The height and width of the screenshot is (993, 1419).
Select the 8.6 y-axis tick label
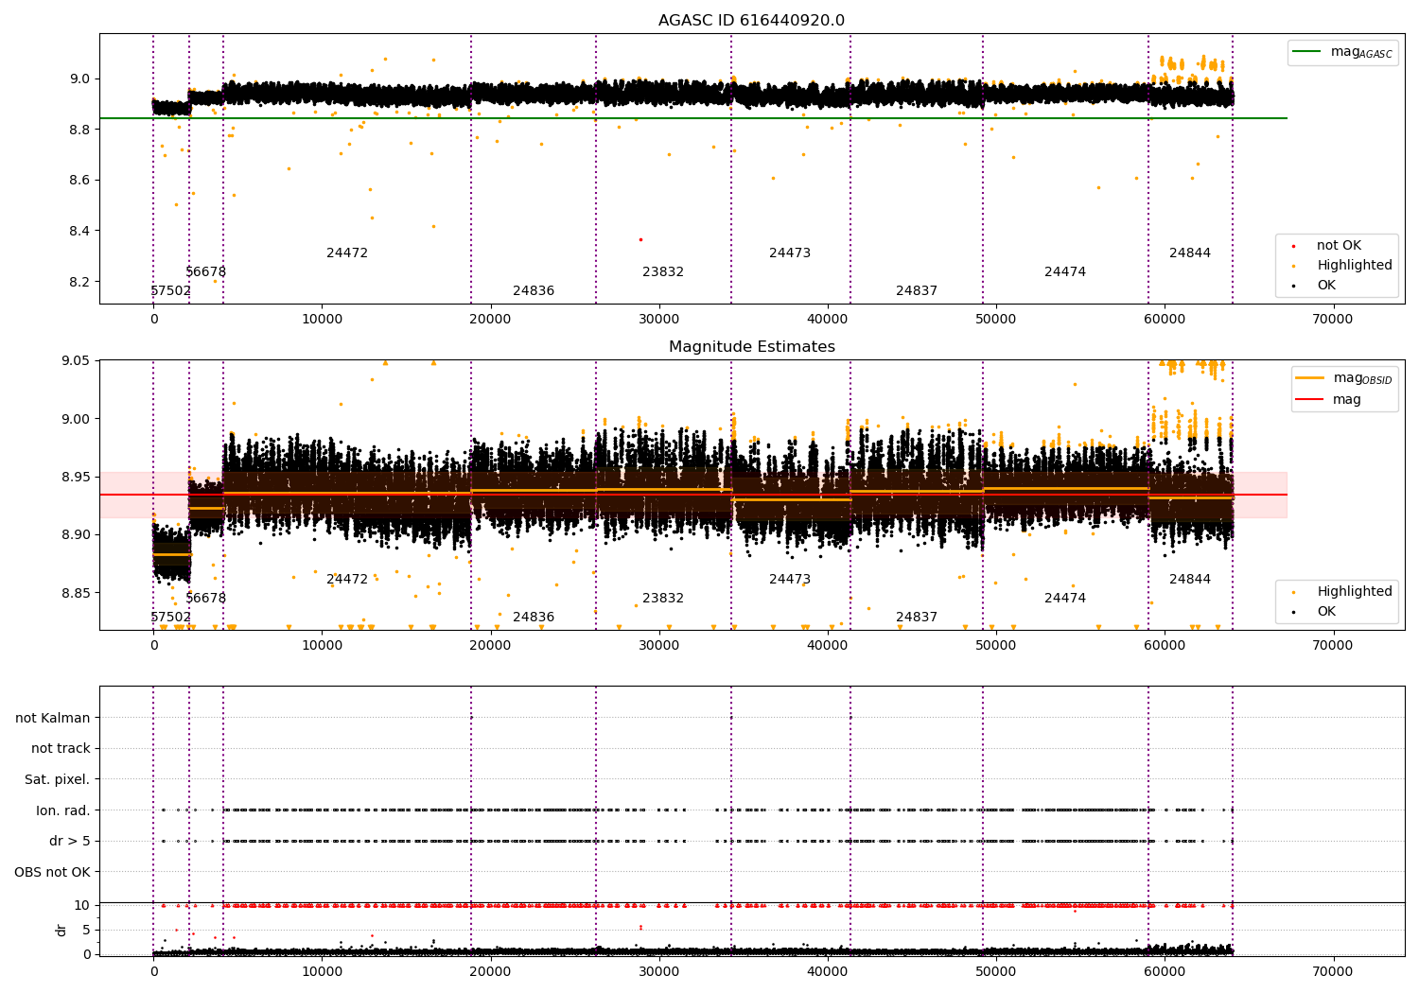coord(79,181)
